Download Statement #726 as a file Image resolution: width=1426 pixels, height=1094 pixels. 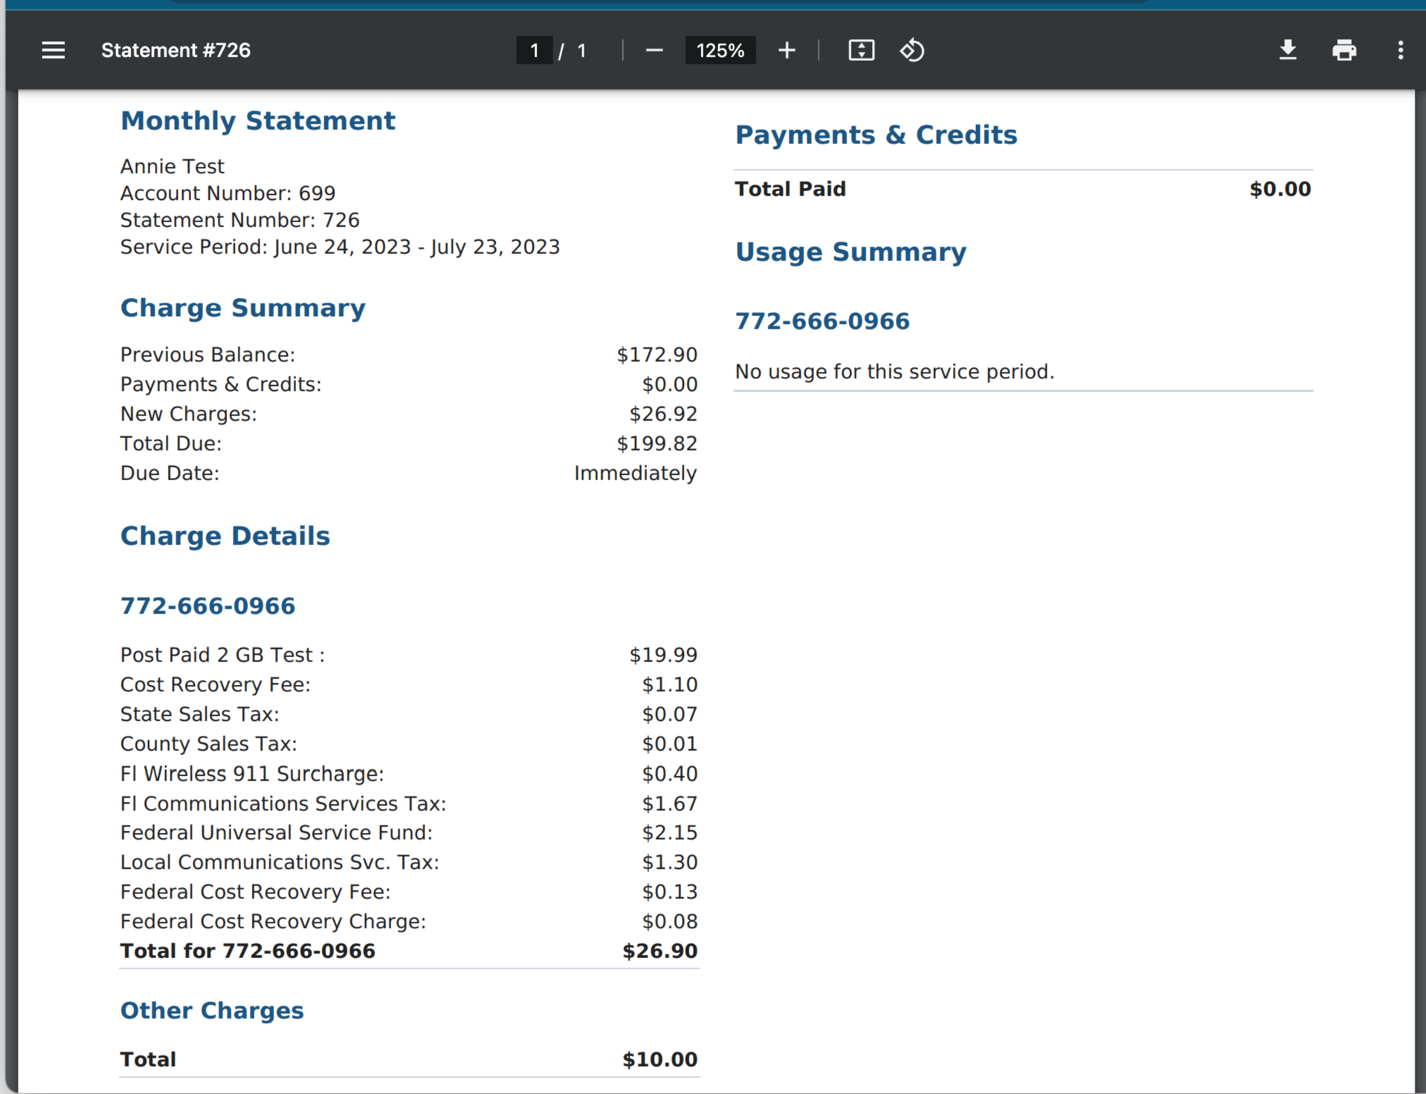pos(1287,50)
